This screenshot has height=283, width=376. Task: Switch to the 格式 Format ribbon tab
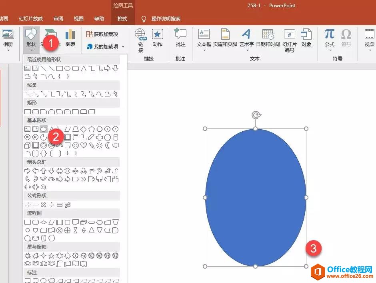[122, 18]
